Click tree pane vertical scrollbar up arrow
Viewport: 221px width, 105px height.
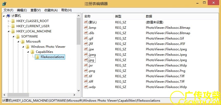point(79,15)
